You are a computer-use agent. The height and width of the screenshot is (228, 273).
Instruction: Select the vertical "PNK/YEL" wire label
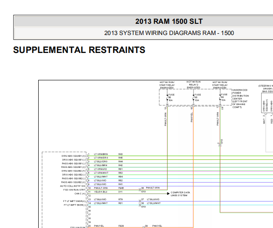(x=192, y=117)
